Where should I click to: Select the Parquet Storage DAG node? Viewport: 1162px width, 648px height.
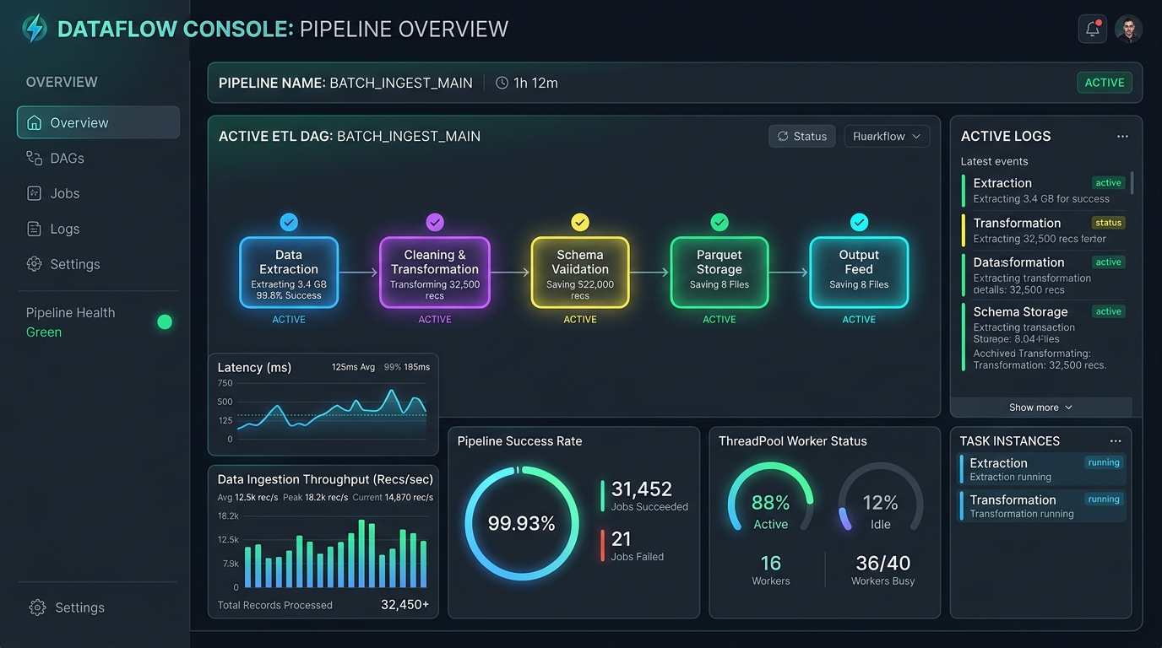click(x=719, y=273)
